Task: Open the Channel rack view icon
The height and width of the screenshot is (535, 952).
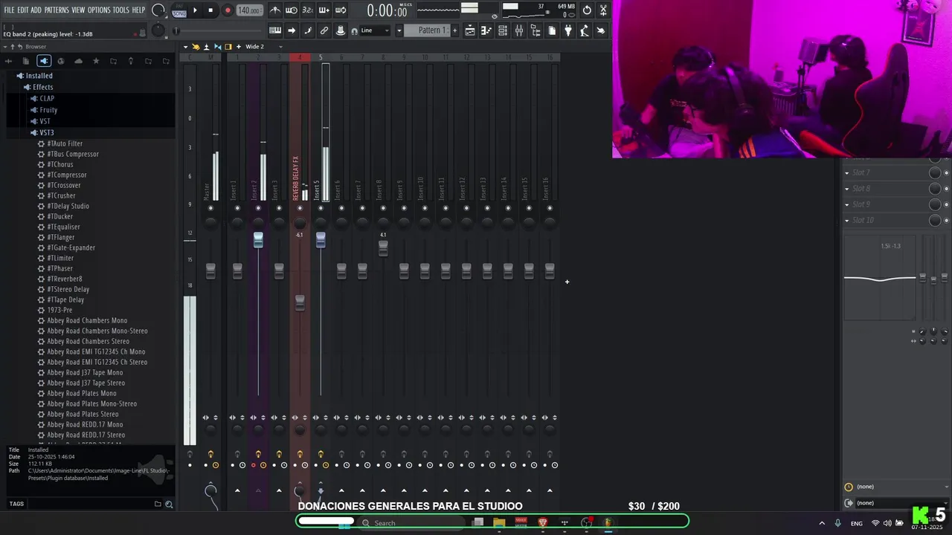Action: (503, 30)
